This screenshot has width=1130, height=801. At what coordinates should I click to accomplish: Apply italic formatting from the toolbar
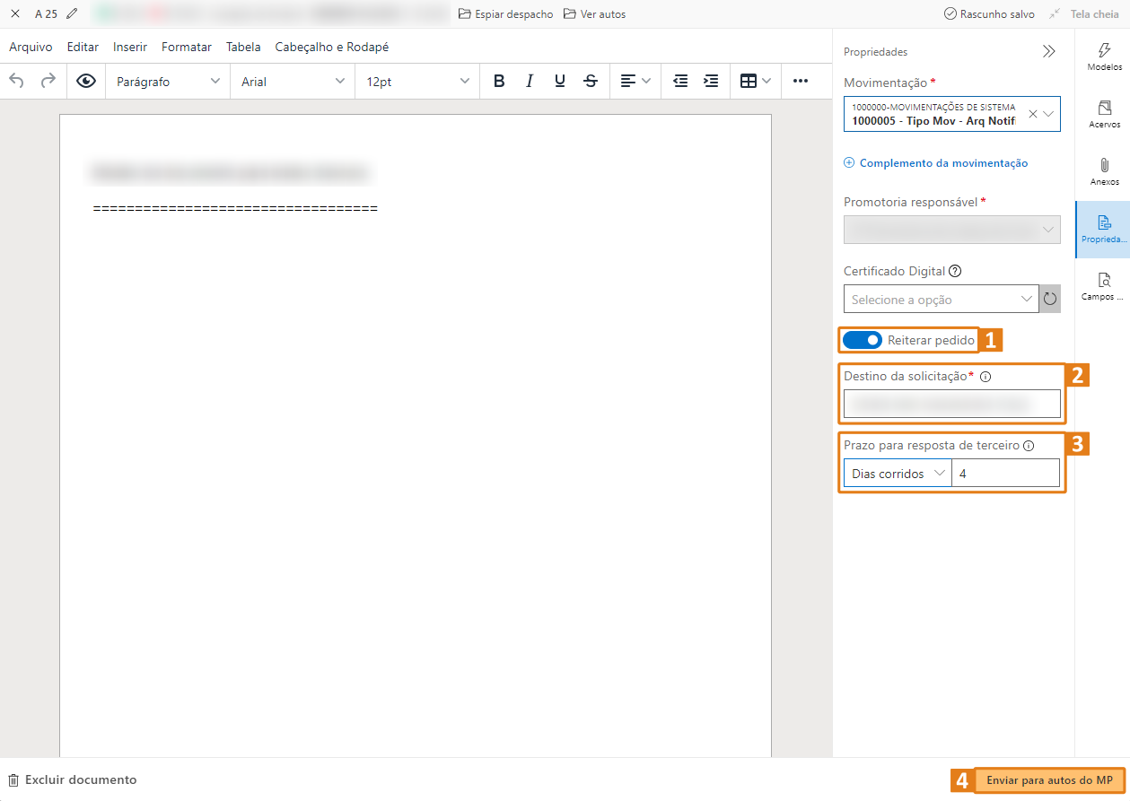pos(530,81)
